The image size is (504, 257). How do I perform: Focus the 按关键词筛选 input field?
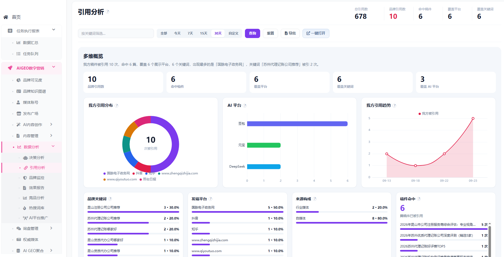(x=116, y=33)
